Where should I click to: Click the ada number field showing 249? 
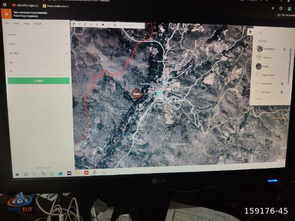tap(39, 63)
